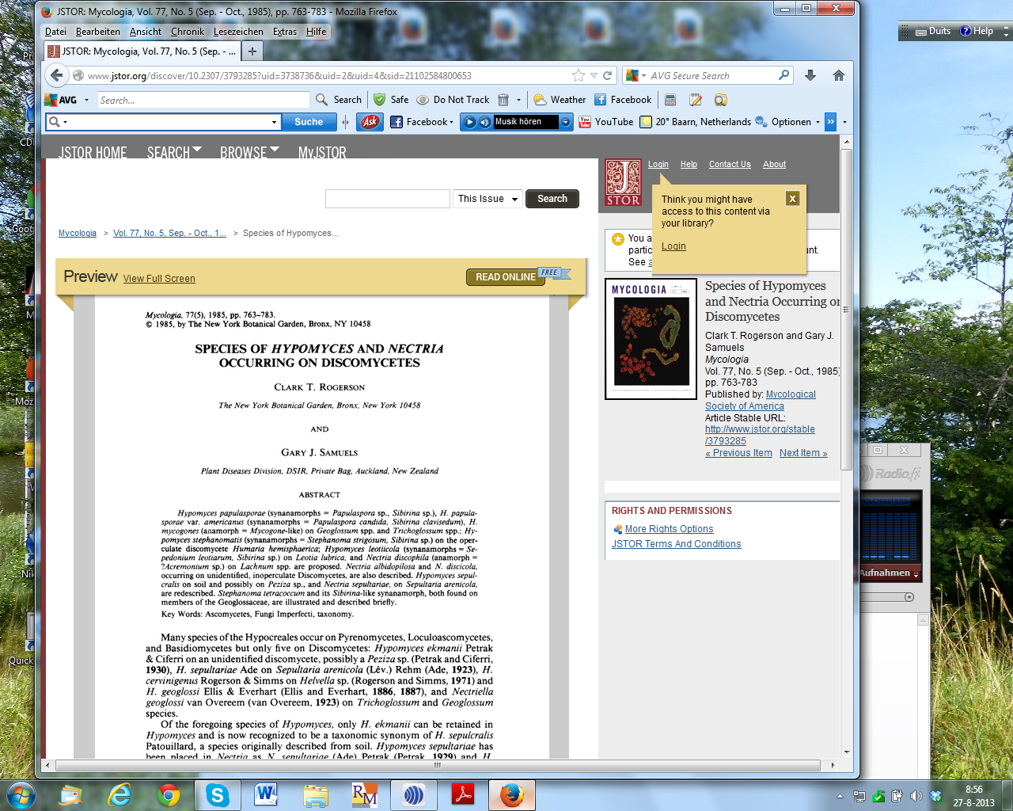Open the Firefox downloads arrow
This screenshot has height=811, width=1013.
click(x=810, y=75)
